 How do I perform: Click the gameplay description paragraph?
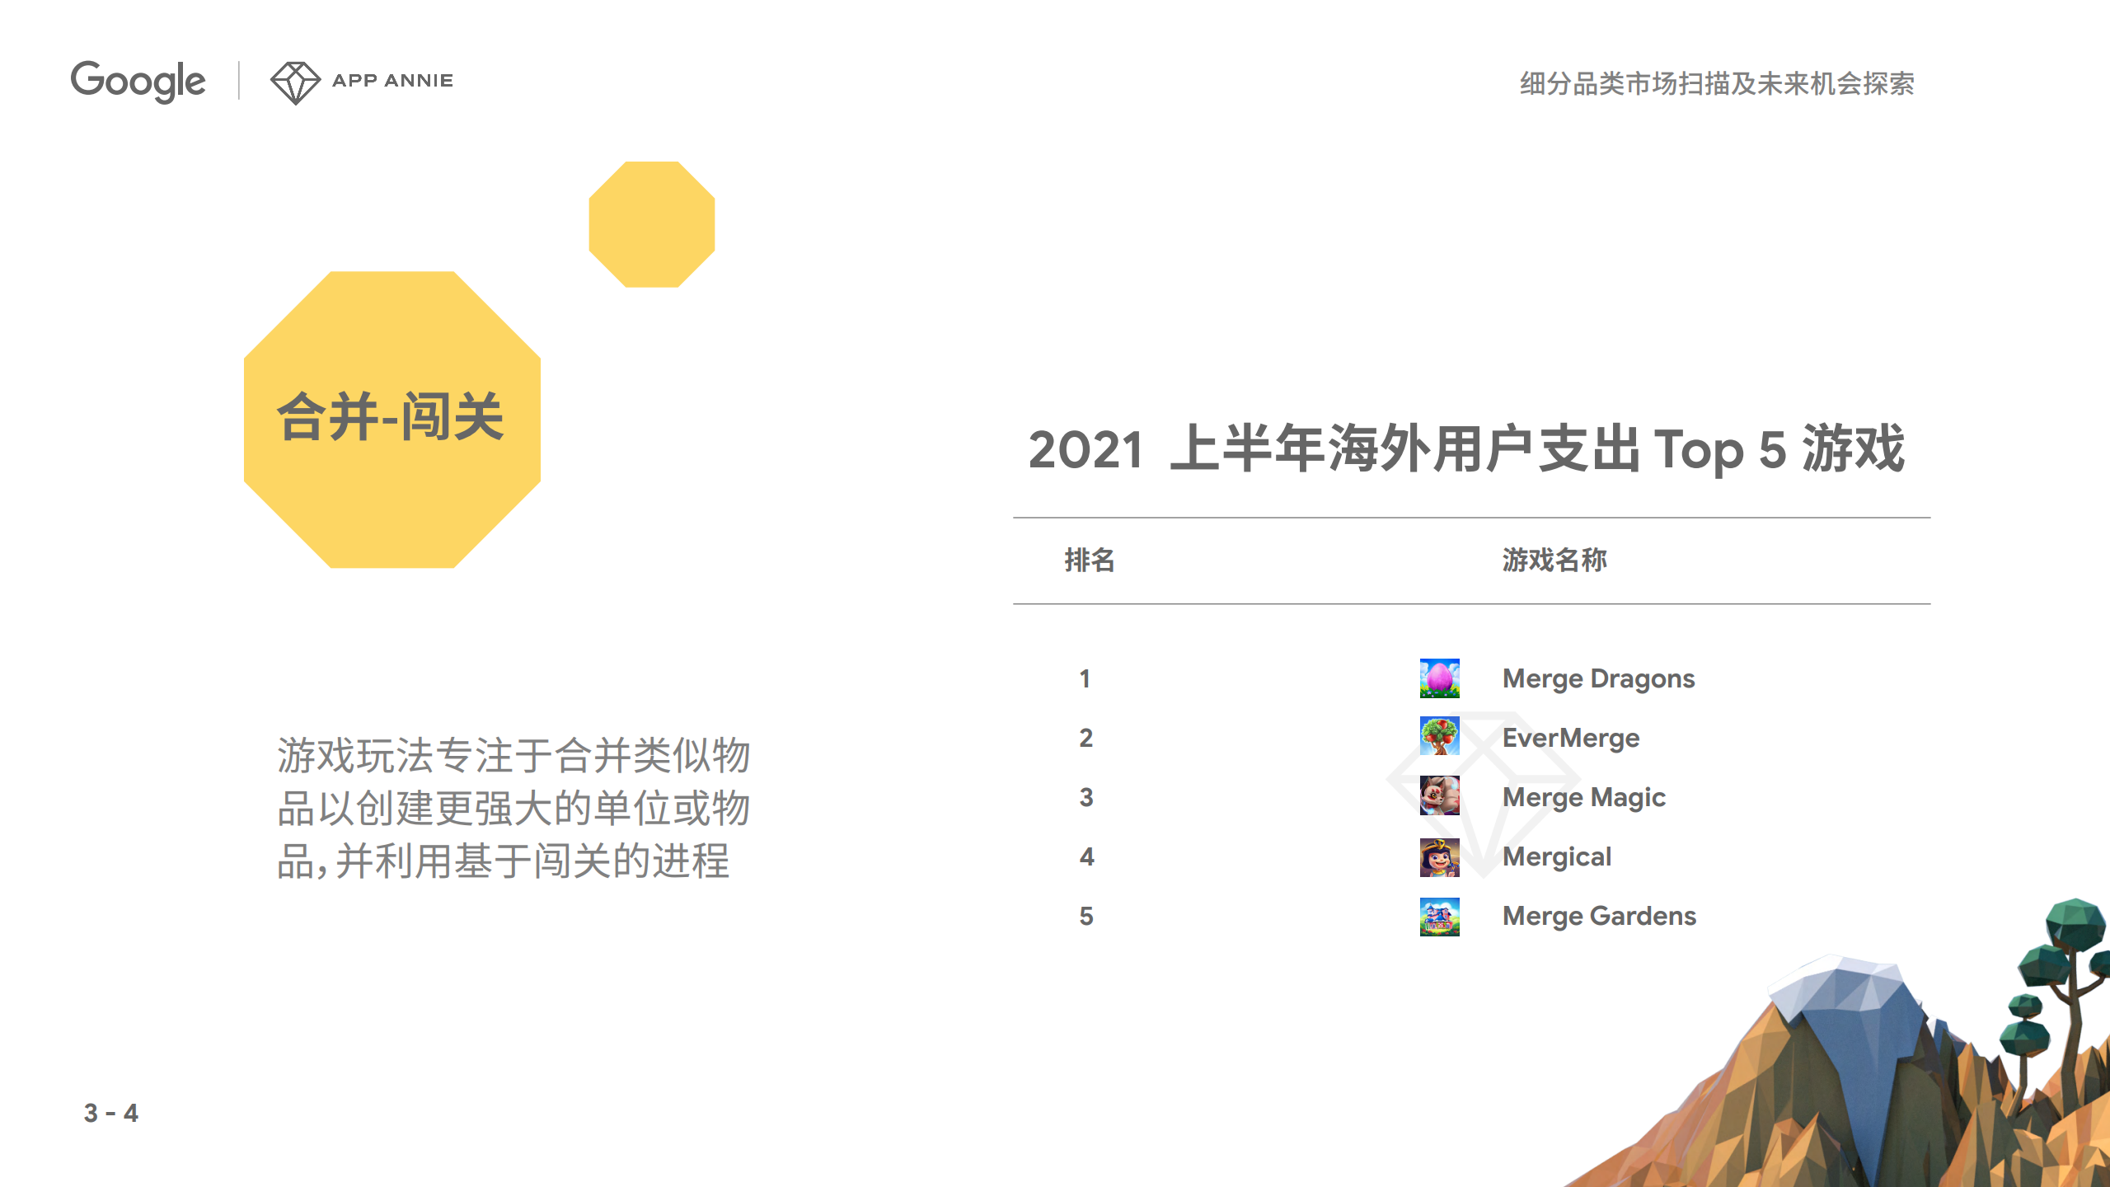coord(513,808)
